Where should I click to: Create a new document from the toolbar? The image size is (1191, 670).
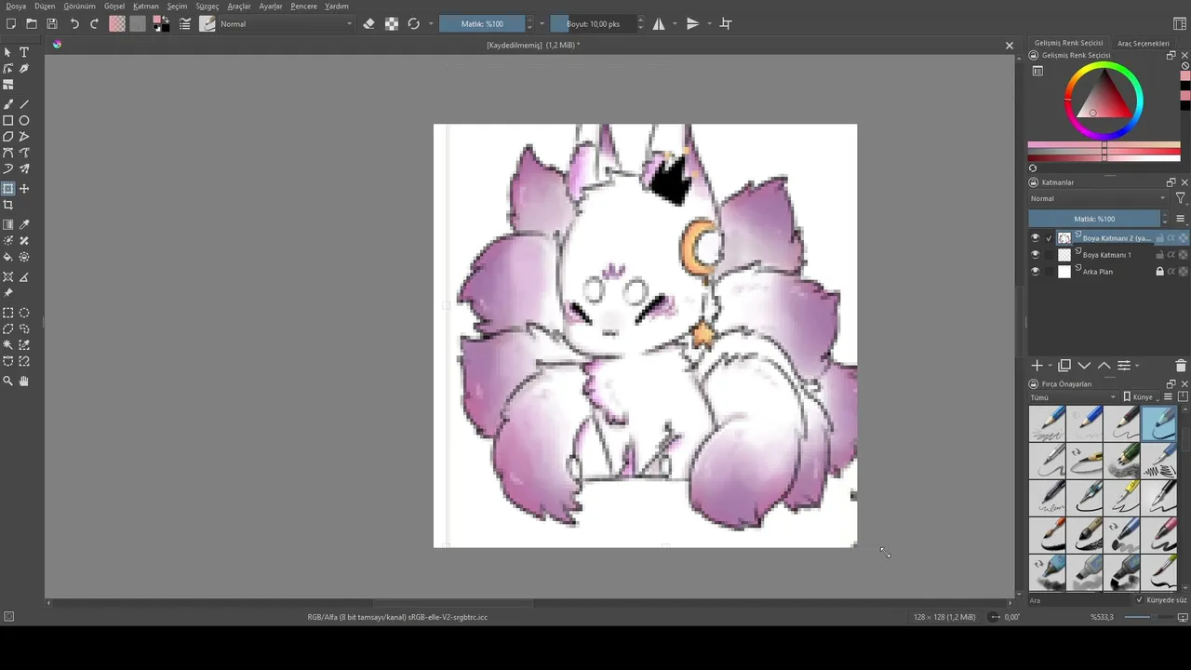10,24
